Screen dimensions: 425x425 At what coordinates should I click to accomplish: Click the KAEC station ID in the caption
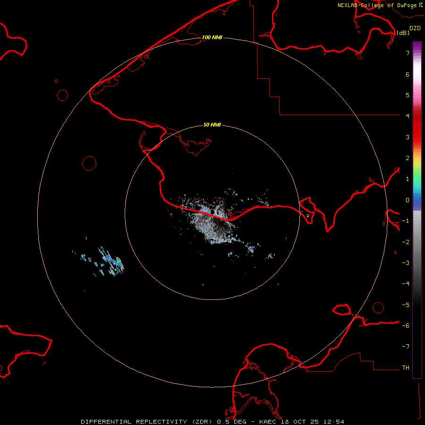click(267, 422)
